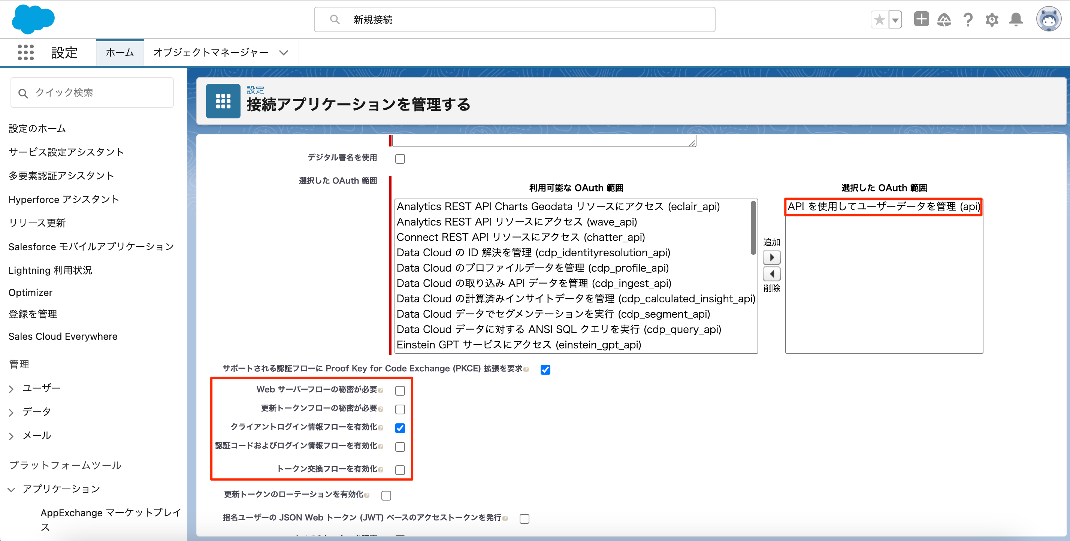The image size is (1070, 541).
Task: Open Sales Cloud Everywhere in sidebar
Action: tap(63, 336)
